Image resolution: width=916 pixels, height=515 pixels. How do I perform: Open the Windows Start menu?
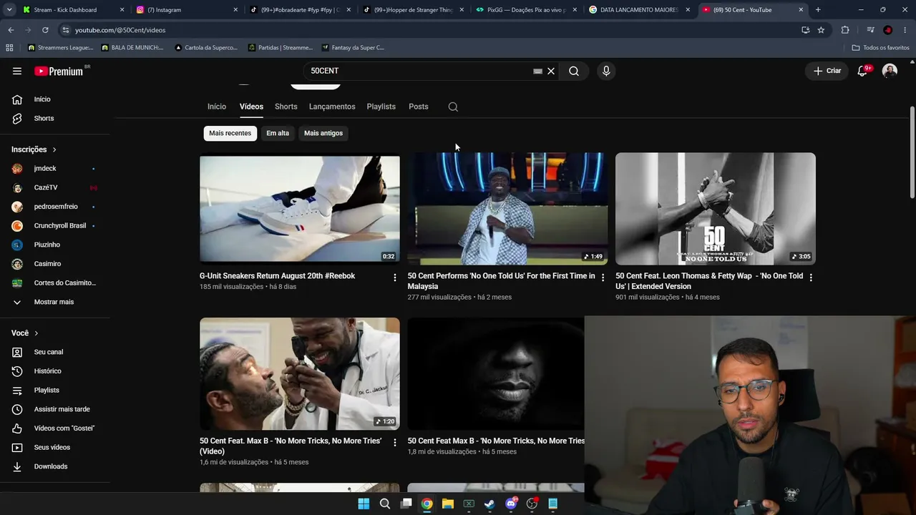point(364,504)
